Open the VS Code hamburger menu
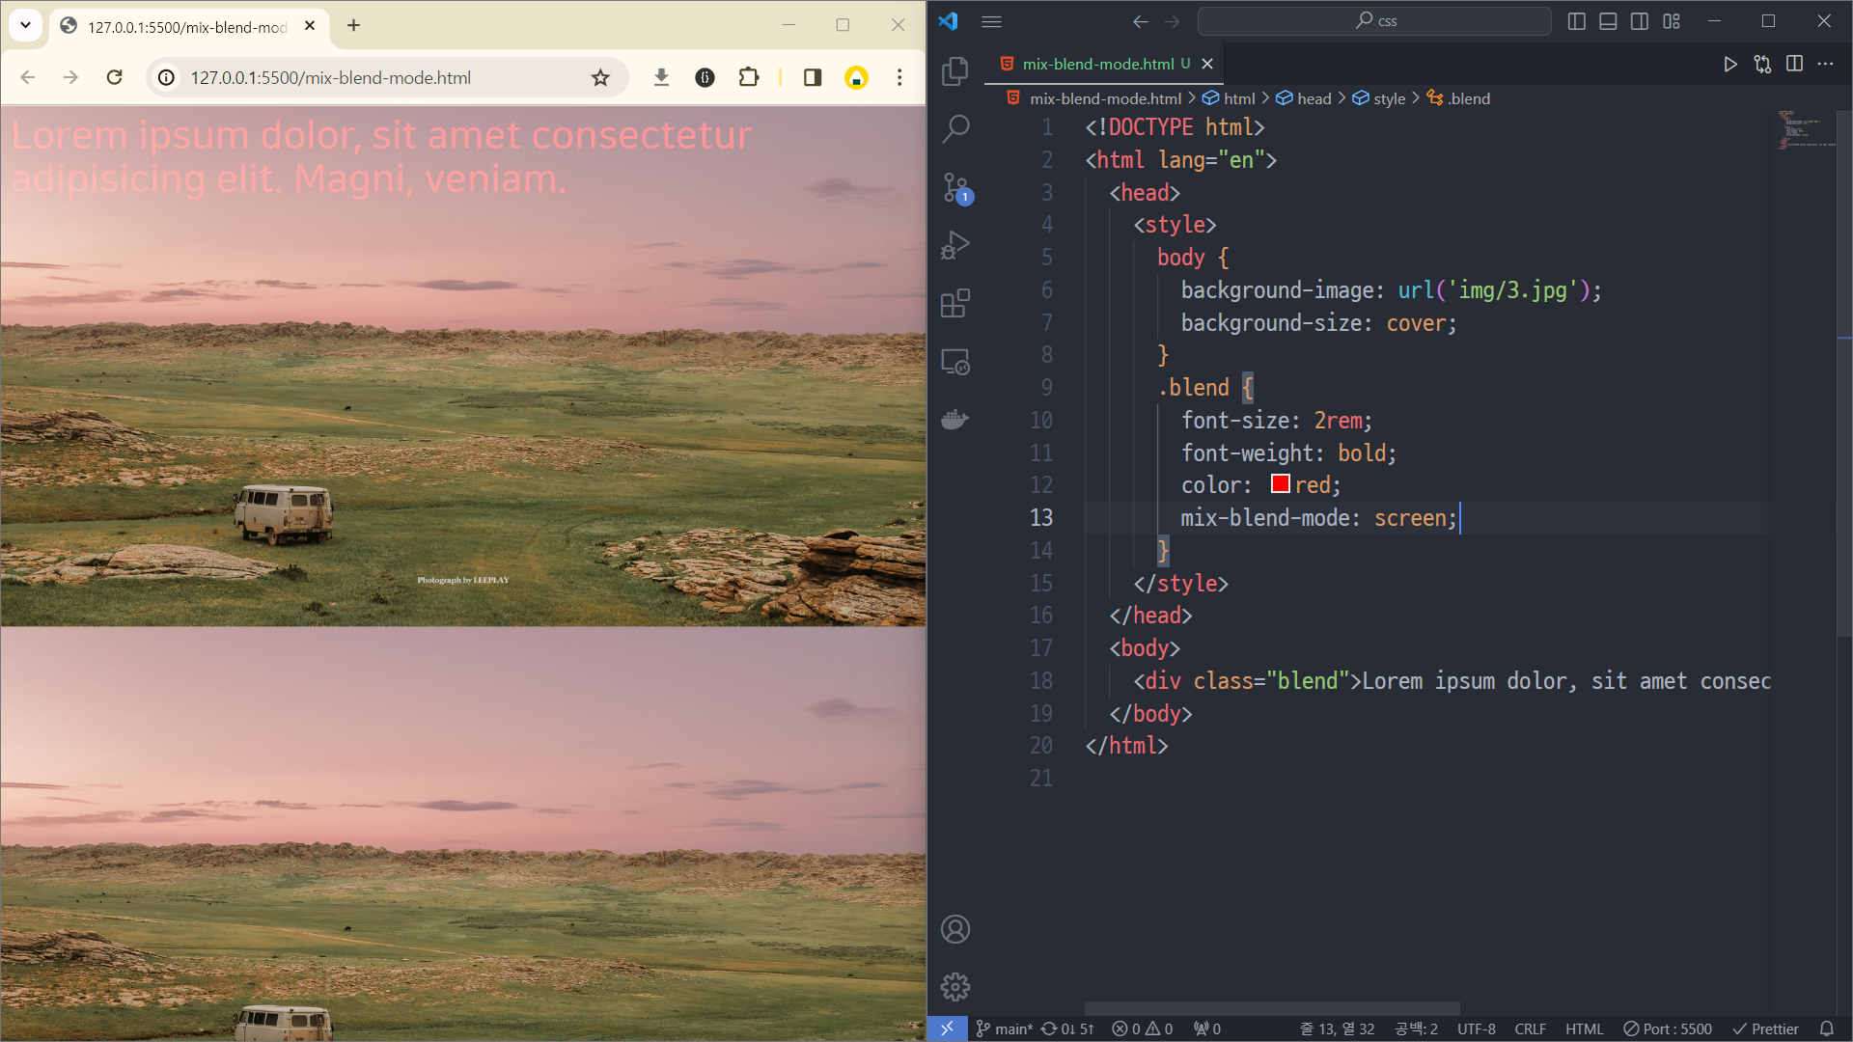Image resolution: width=1853 pixels, height=1042 pixels. [x=991, y=21]
